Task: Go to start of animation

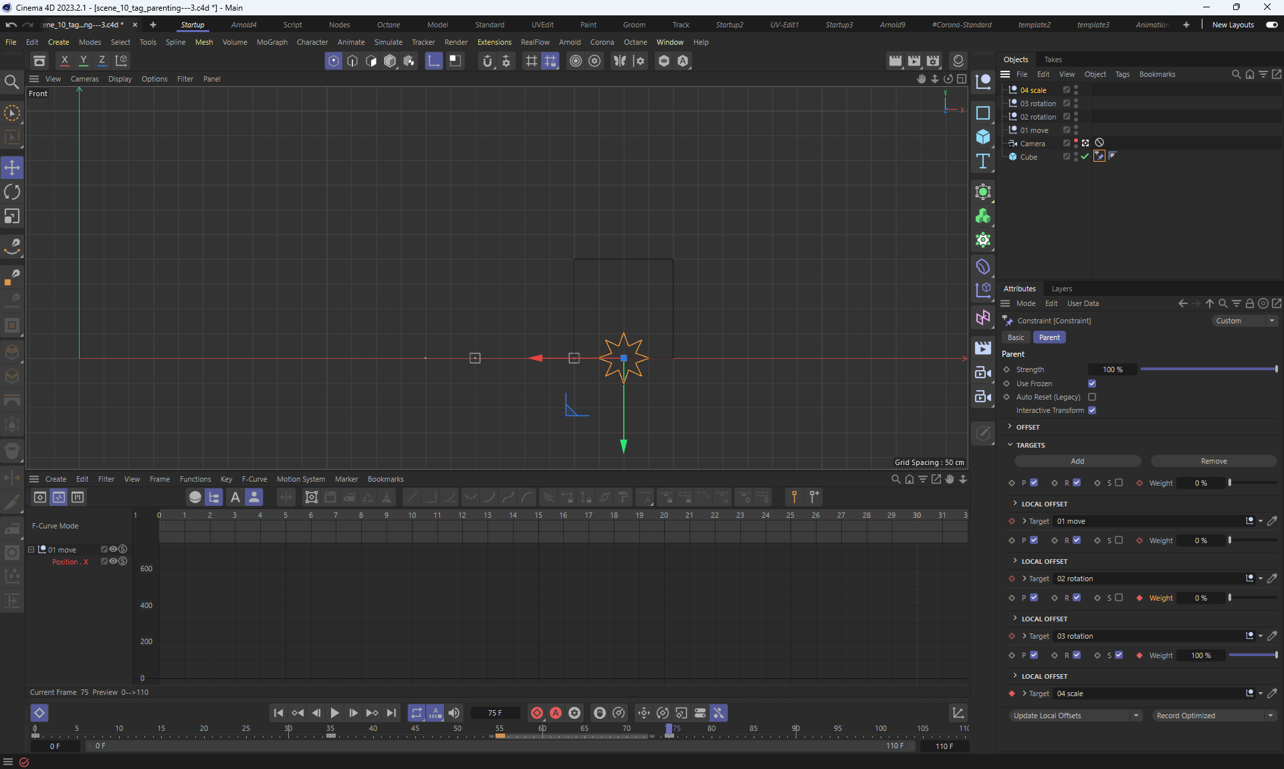Action: click(x=278, y=713)
